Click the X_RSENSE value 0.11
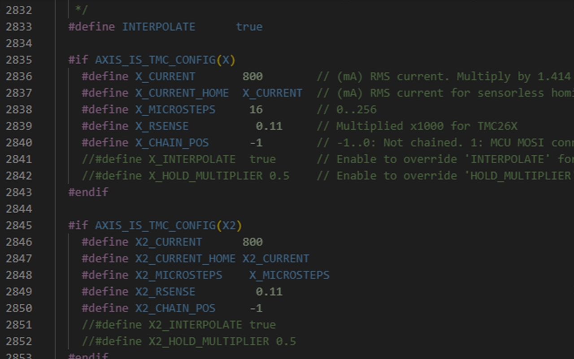The image size is (574, 359). (x=269, y=127)
